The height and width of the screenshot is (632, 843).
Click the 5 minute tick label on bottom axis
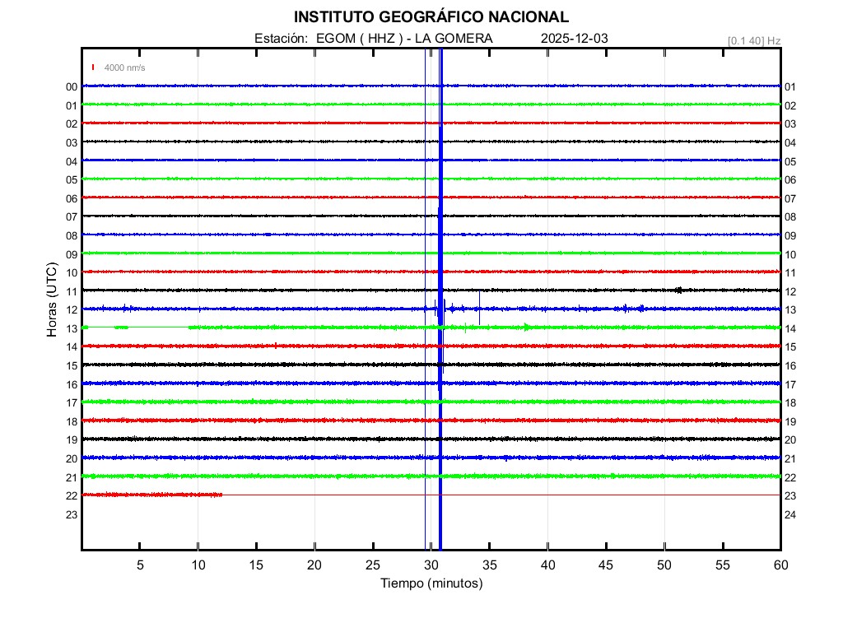[x=140, y=565]
